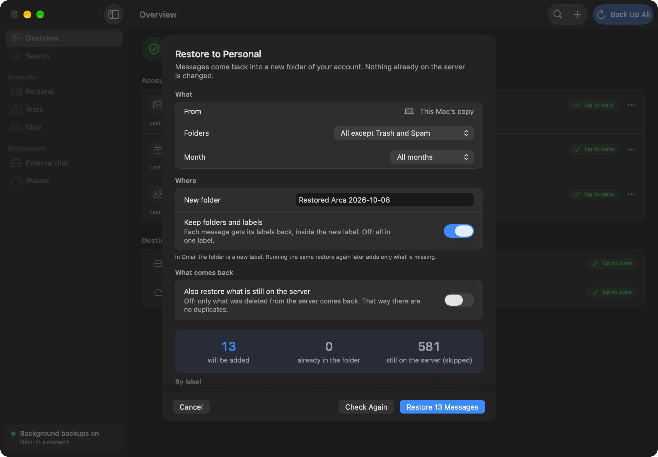Click the By label heading

pyautogui.click(x=188, y=382)
